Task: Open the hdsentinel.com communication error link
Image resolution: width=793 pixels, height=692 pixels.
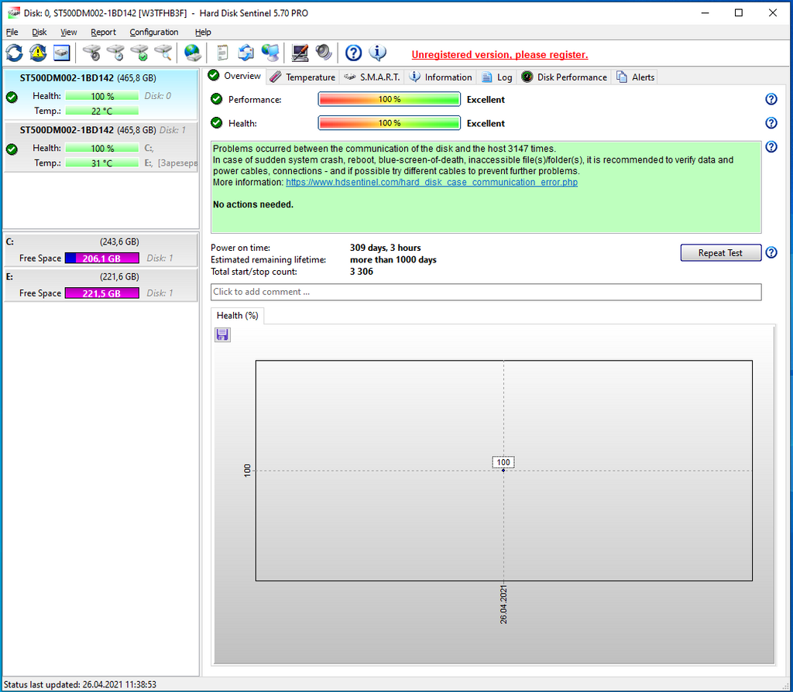Action: (x=431, y=183)
